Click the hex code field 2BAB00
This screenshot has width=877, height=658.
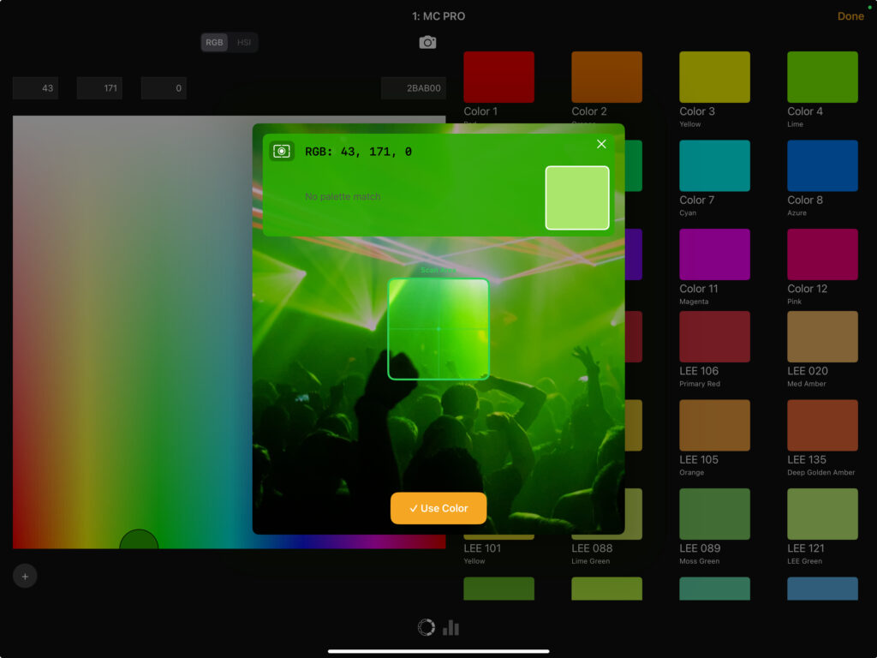click(413, 88)
